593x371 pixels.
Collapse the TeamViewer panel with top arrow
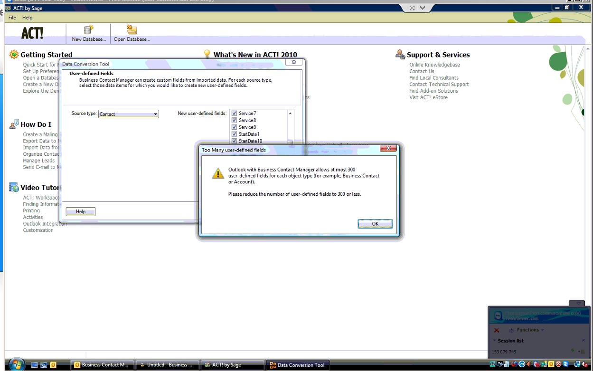coord(578,303)
